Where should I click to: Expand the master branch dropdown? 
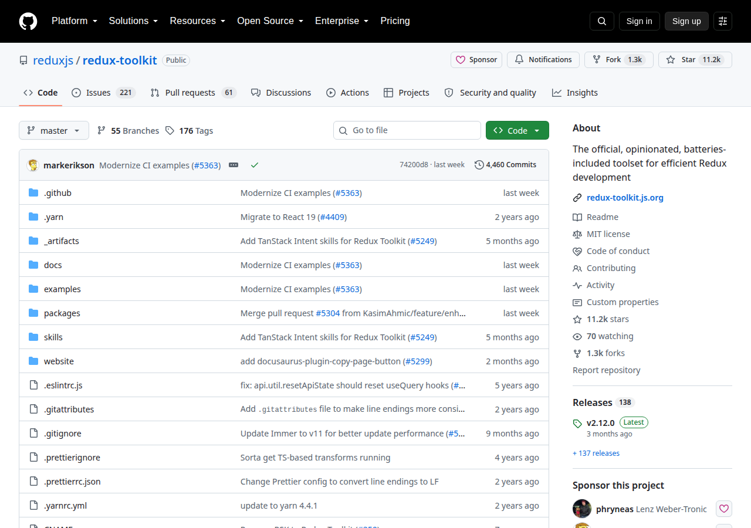point(54,130)
